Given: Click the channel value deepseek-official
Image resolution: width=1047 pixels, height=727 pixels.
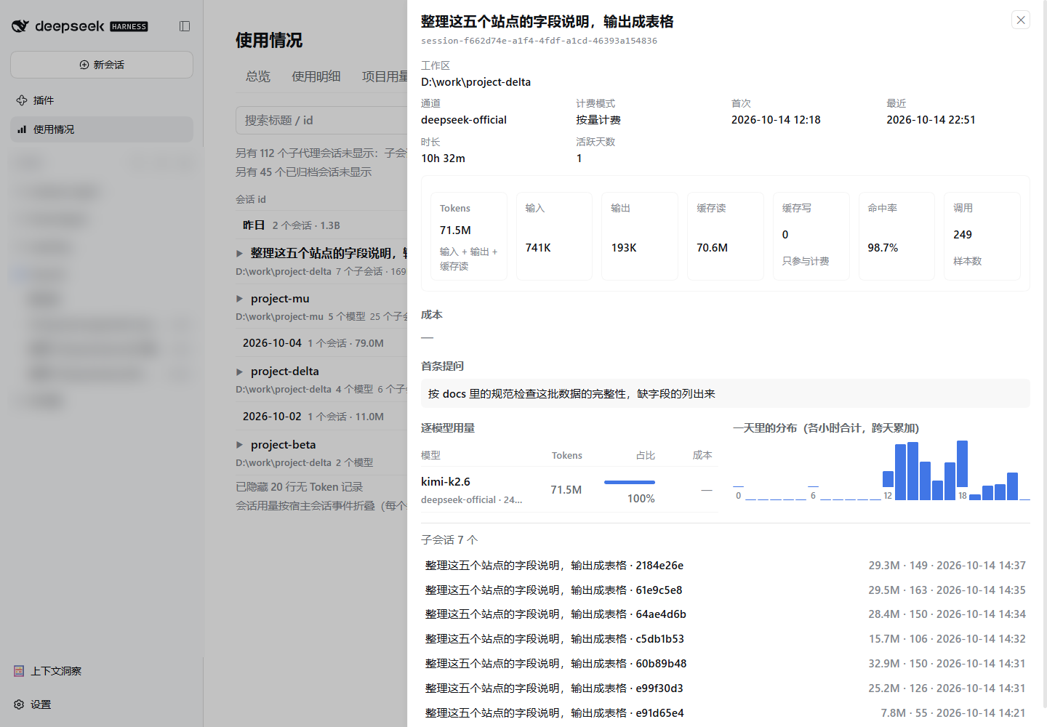Looking at the screenshot, I should 464,120.
